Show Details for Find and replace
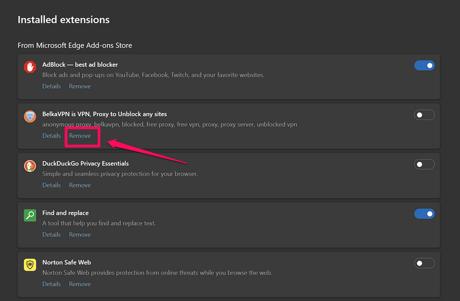Viewport: 460px width, 301px height. pos(51,235)
